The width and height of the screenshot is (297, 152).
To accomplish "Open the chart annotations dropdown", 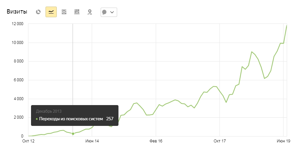I will (x=109, y=12).
